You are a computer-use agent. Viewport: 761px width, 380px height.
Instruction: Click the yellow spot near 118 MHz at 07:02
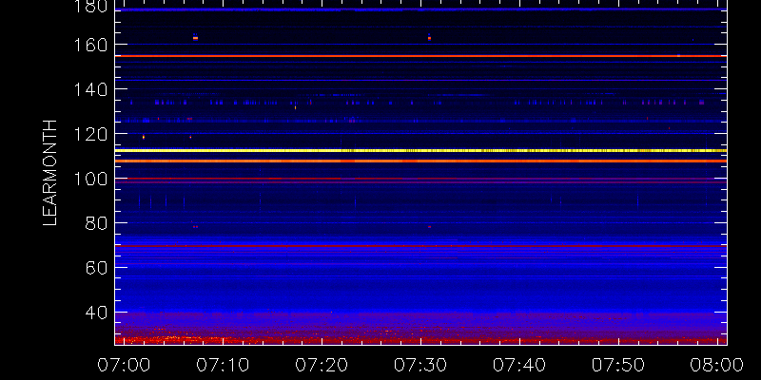(144, 137)
